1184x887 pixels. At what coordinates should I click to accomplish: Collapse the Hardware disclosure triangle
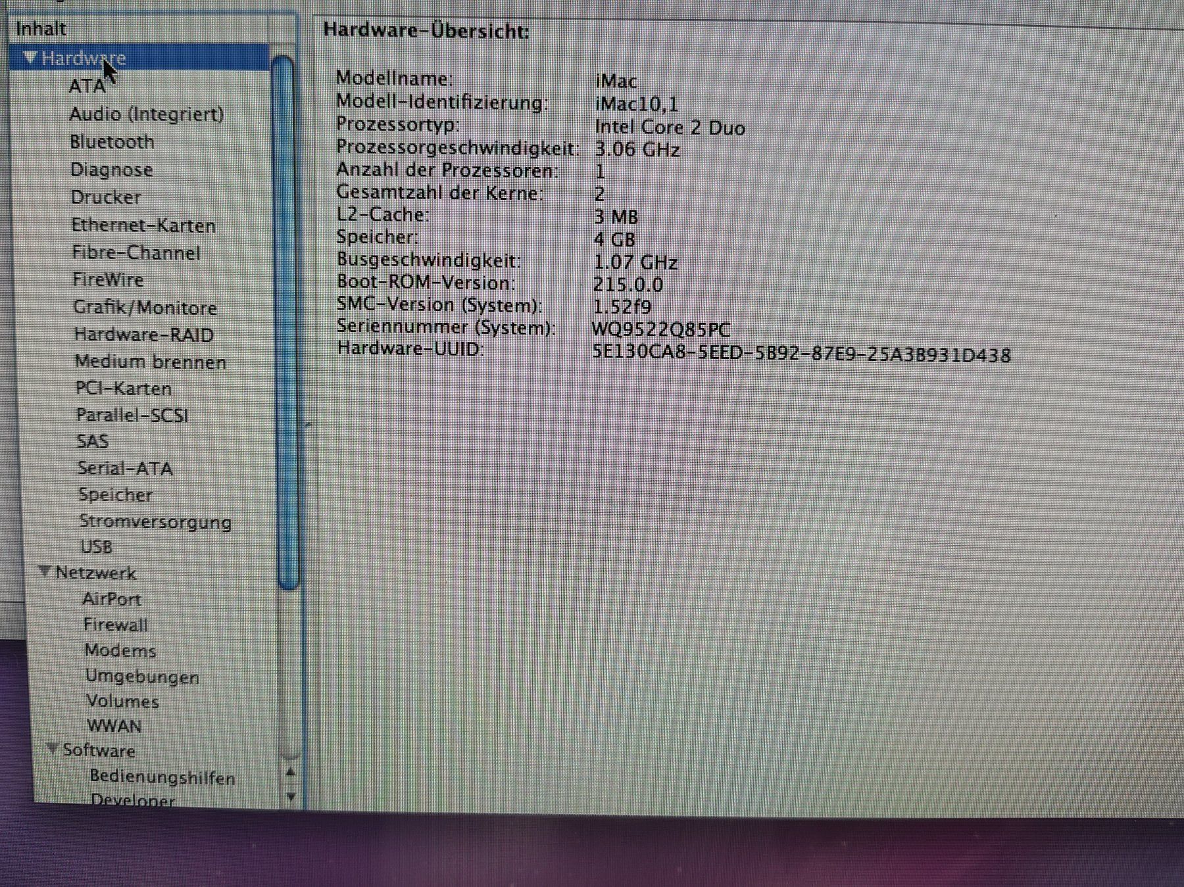point(30,58)
